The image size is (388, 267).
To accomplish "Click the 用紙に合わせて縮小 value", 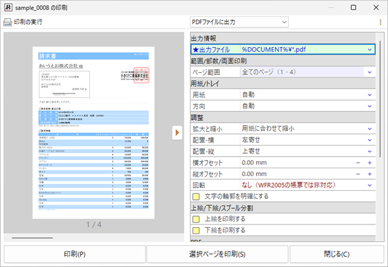I will coord(268,128).
